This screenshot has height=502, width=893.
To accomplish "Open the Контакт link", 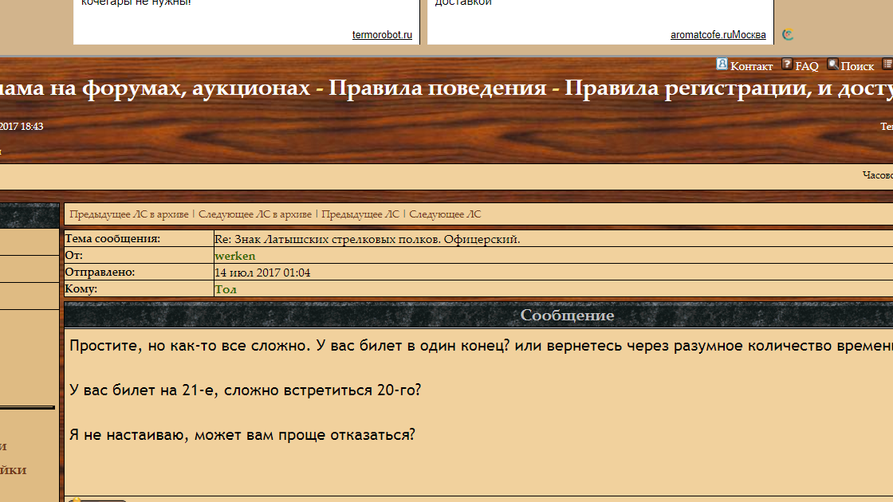I will pyautogui.click(x=751, y=67).
